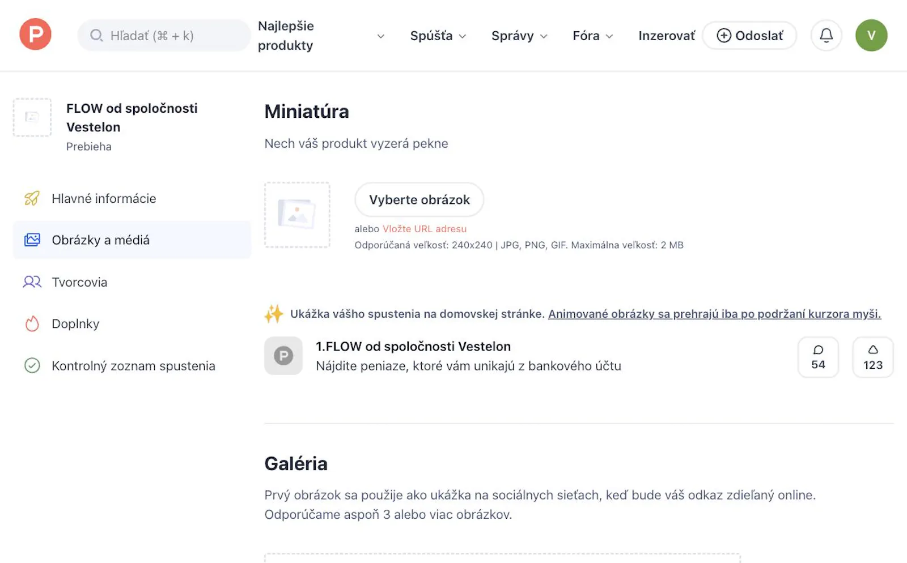The image size is (907, 563).
Task: Click the Odoslať submit button
Action: coord(749,36)
